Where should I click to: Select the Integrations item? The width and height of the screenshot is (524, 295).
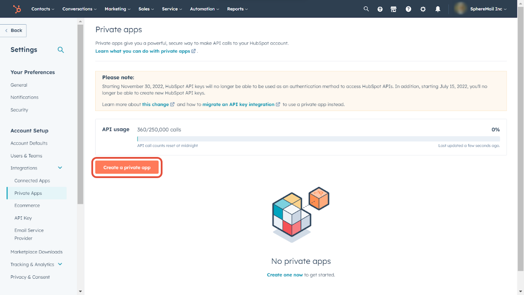point(24,168)
